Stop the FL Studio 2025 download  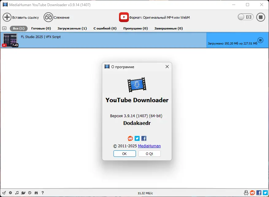260,40
